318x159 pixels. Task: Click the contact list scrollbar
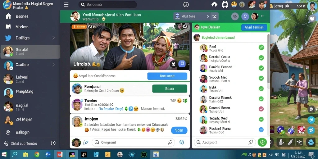point(269,58)
